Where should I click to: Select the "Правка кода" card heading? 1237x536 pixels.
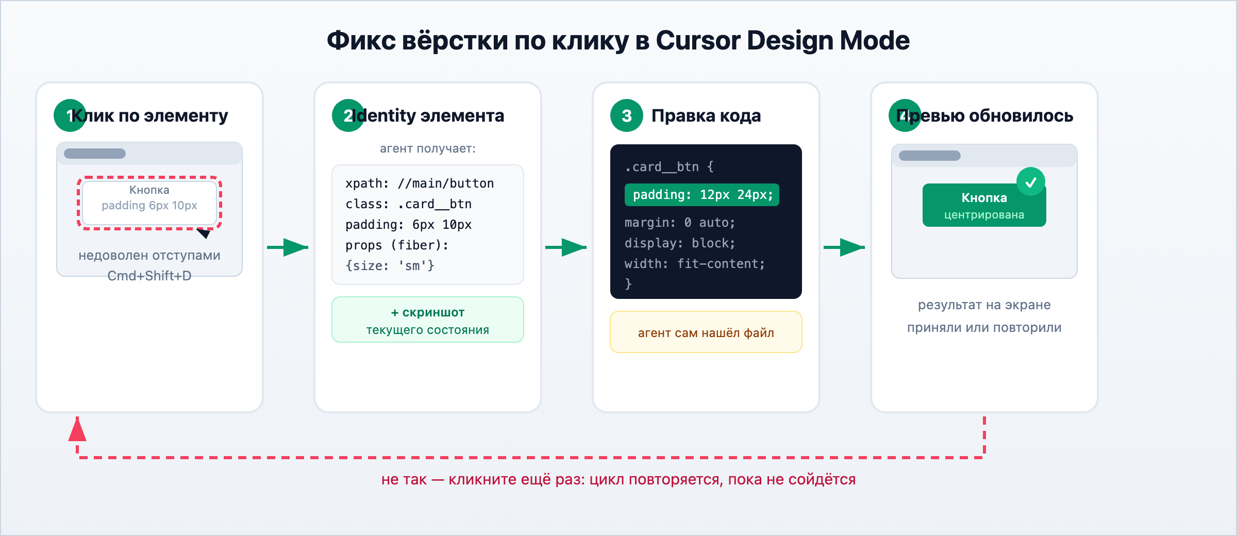coord(706,115)
